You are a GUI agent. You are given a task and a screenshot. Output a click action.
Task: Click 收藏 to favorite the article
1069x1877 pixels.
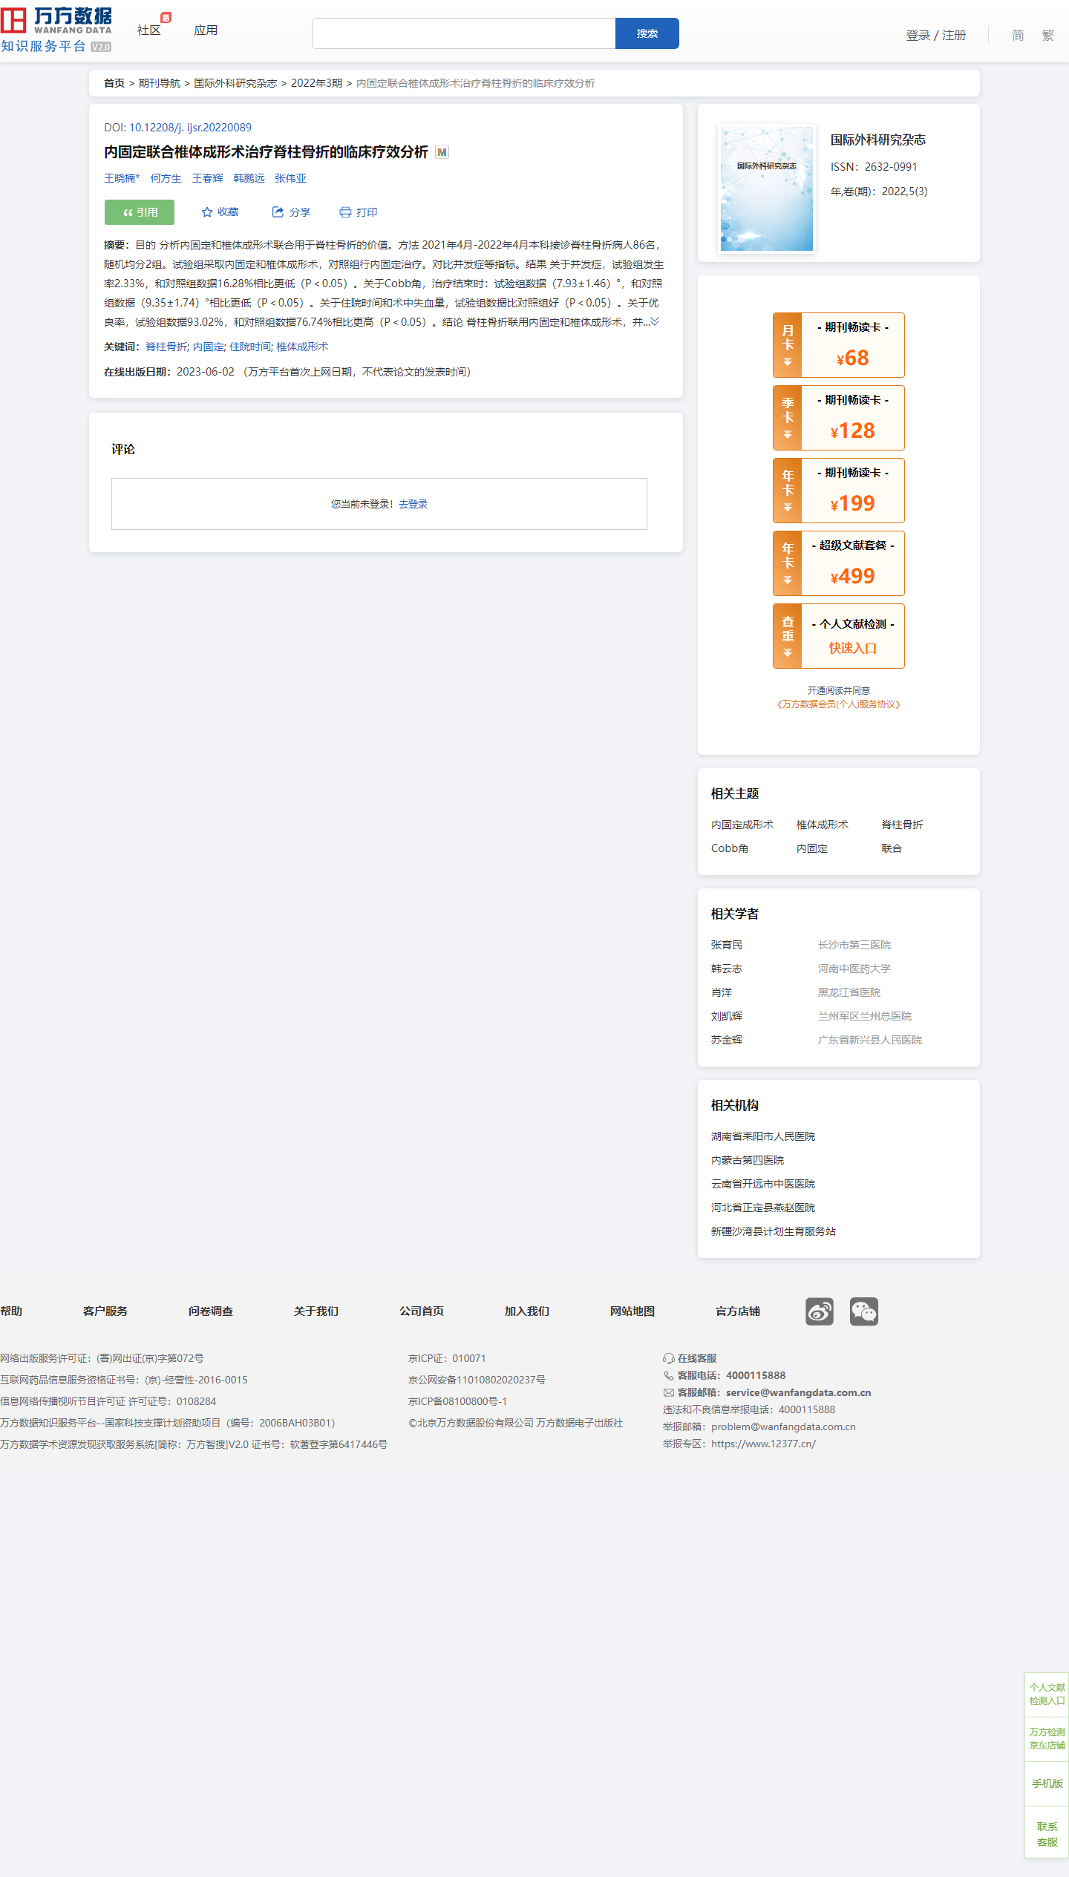click(x=220, y=212)
